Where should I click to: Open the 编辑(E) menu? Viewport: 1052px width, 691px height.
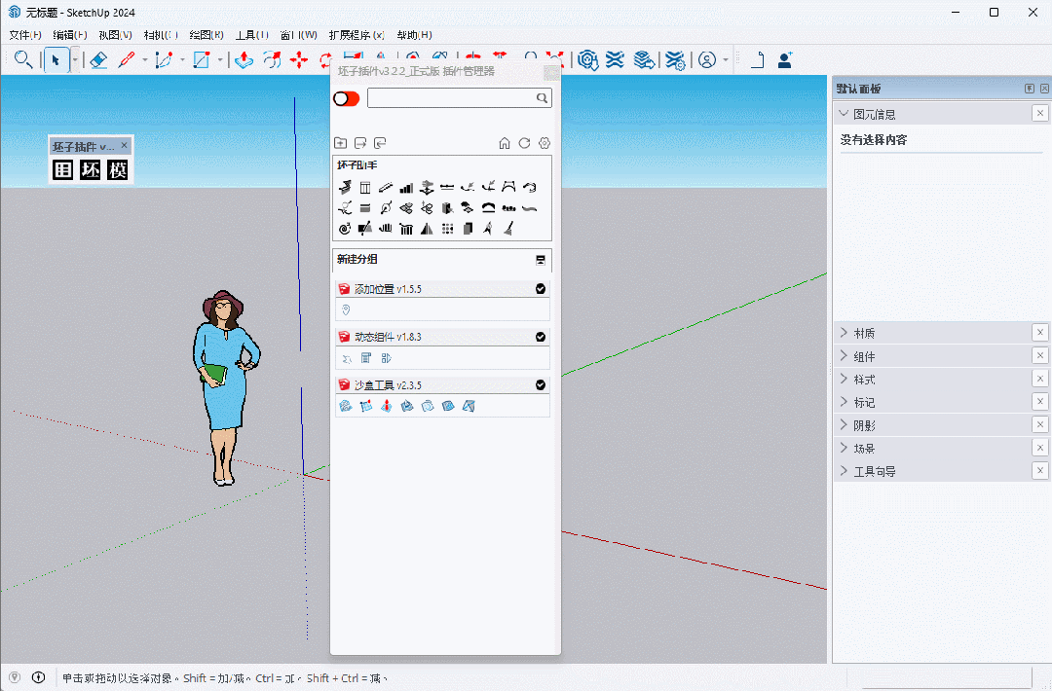pos(70,35)
